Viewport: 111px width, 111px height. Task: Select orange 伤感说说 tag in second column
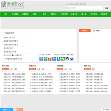coord(33,69)
